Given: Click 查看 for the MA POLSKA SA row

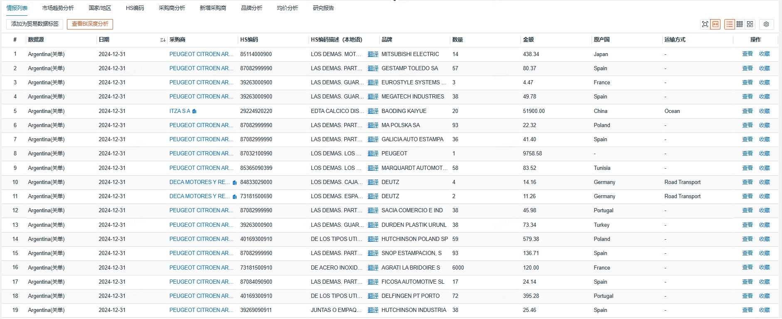Looking at the screenshot, I should pos(747,125).
